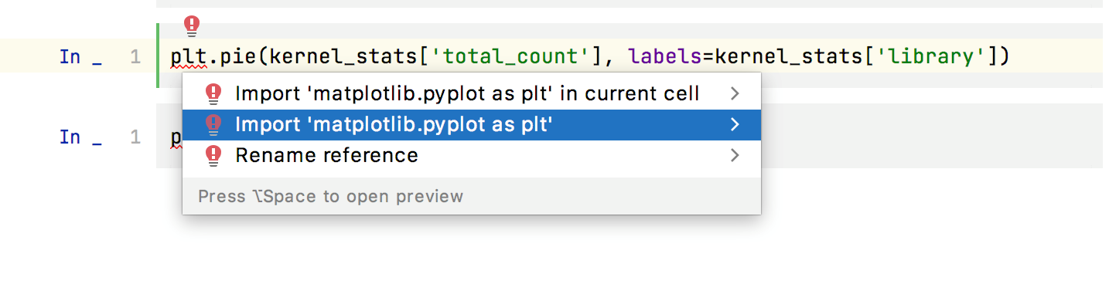1109x284 pixels.
Task: Click the labels keyword argument
Action: pos(667,56)
